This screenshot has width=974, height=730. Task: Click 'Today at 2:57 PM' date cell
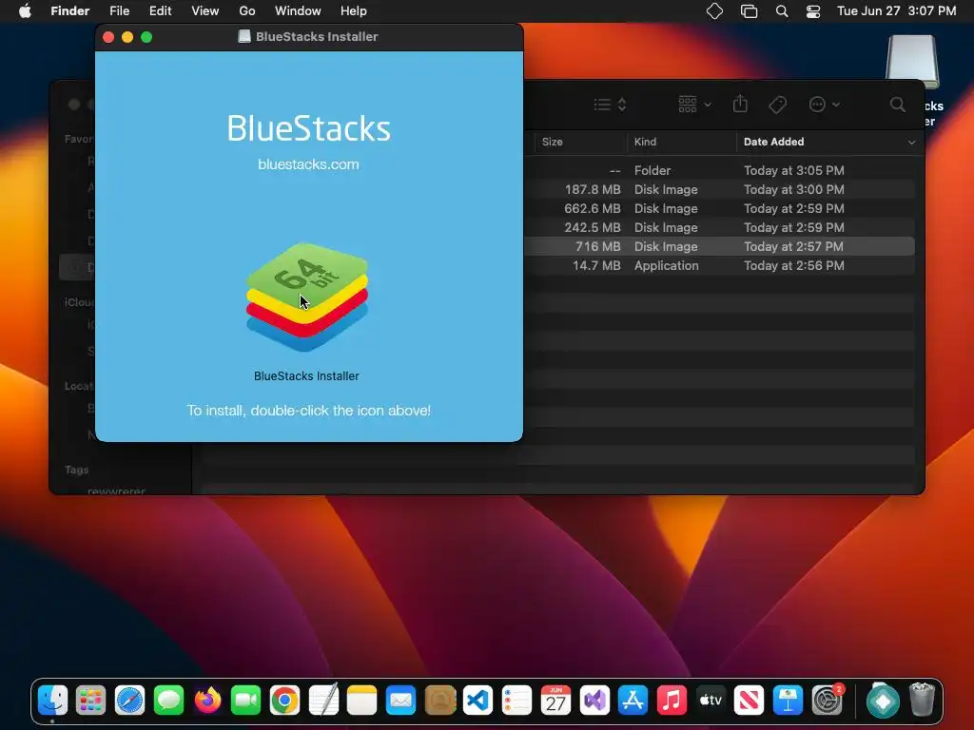[x=794, y=246]
